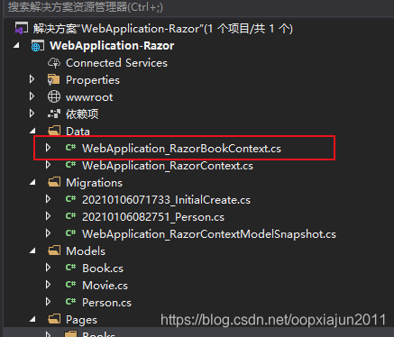The width and height of the screenshot is (394, 337).
Task: Expand the wwwroot folder
Action: click(x=32, y=96)
